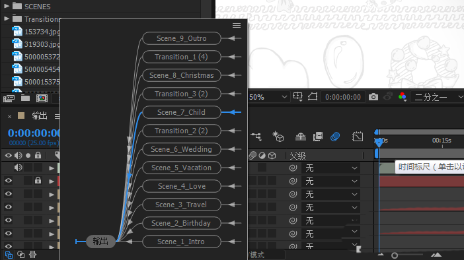Expand the locked second layer's triangle

pyautogui.click(x=52, y=181)
